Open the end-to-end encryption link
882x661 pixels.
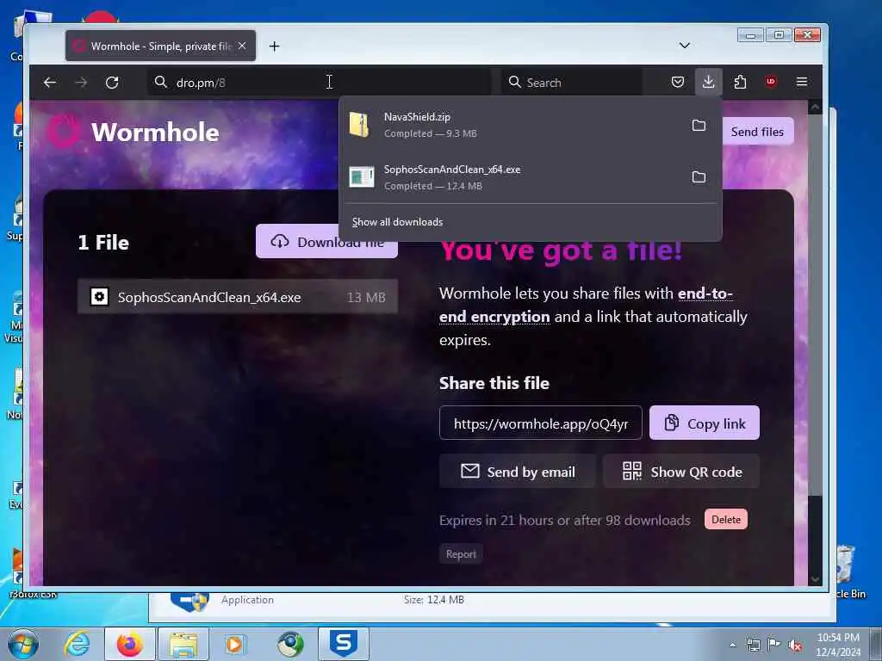click(x=585, y=306)
